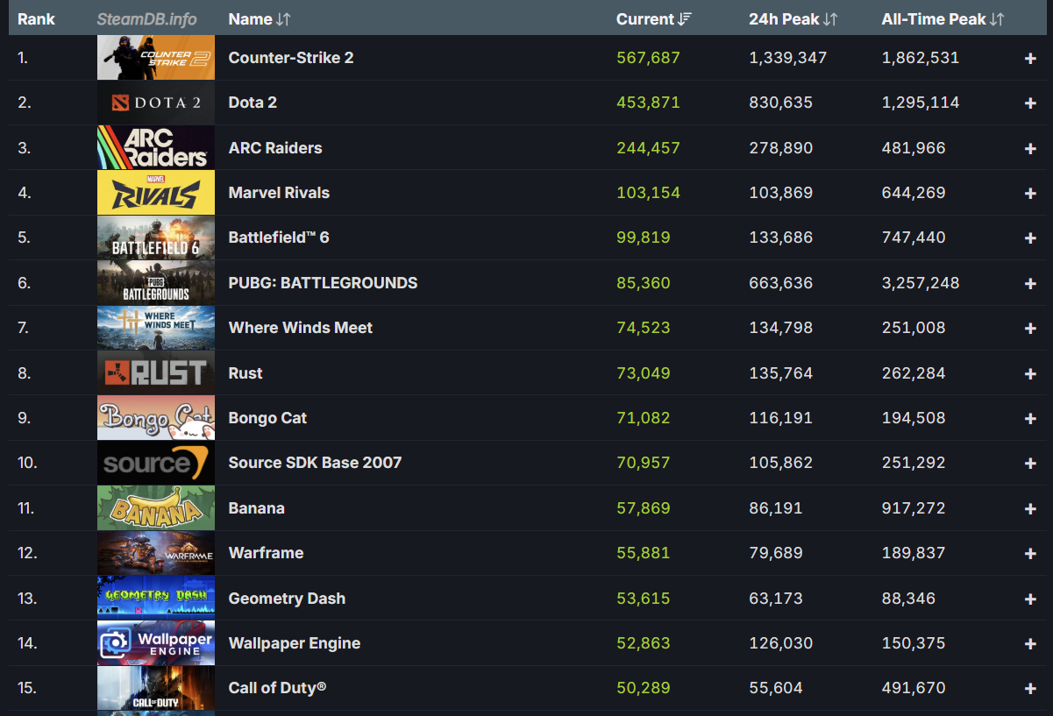Viewport: 1053px width, 716px height.
Task: Select the 24h peak value 1,339,347
Action: [x=787, y=58]
